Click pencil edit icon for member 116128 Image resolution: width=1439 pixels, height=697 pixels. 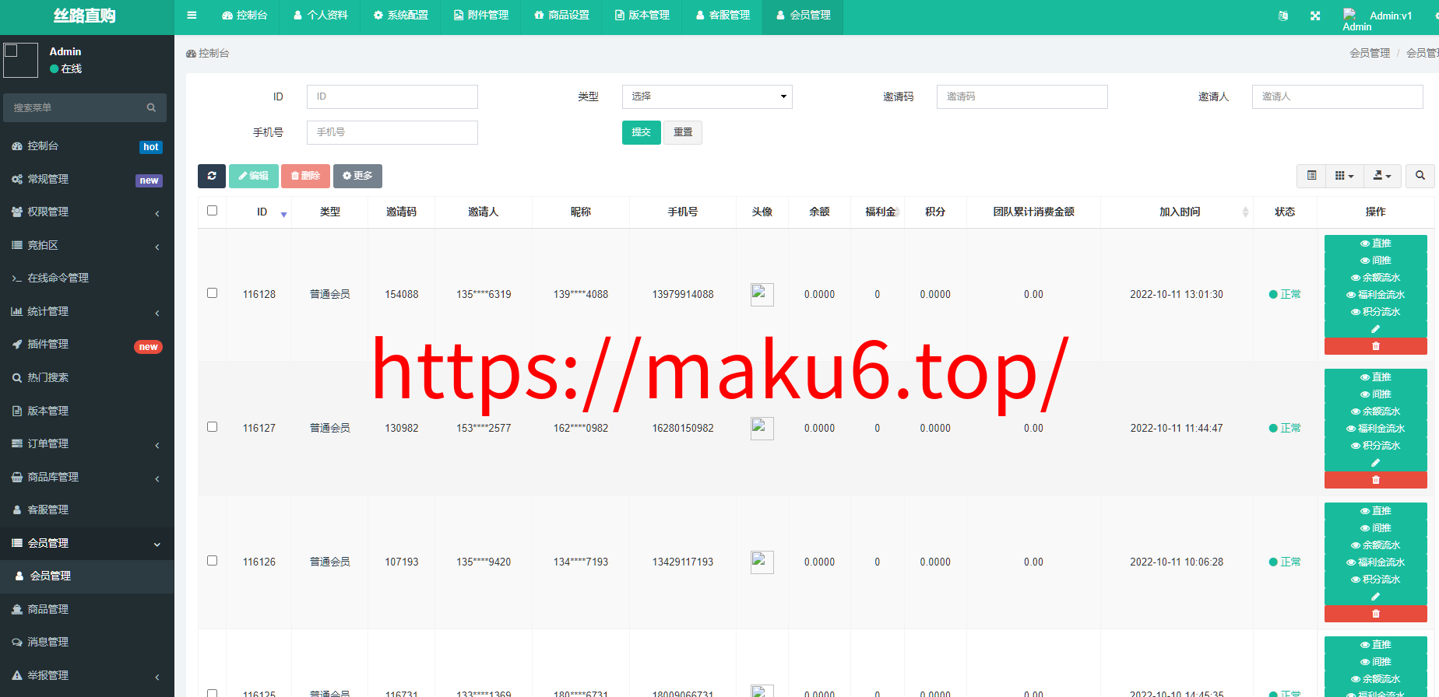point(1376,329)
